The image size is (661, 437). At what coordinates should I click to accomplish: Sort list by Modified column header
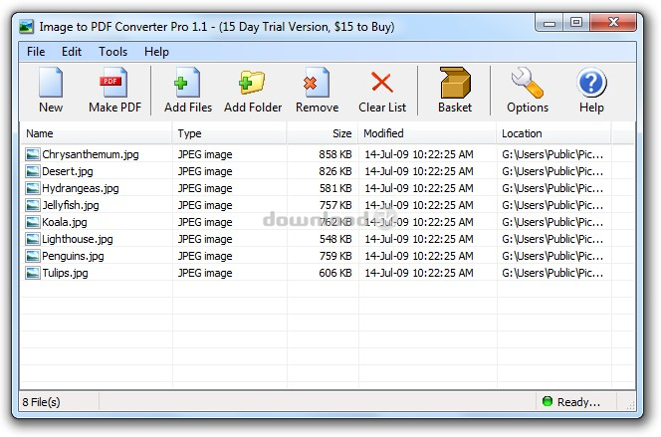(427, 133)
